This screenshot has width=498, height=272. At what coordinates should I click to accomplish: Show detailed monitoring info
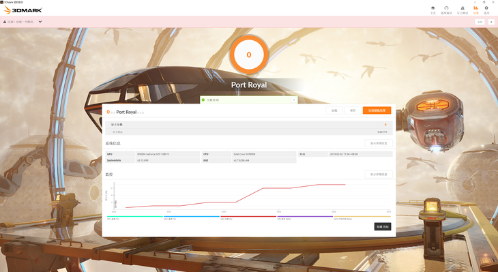coord(379,175)
